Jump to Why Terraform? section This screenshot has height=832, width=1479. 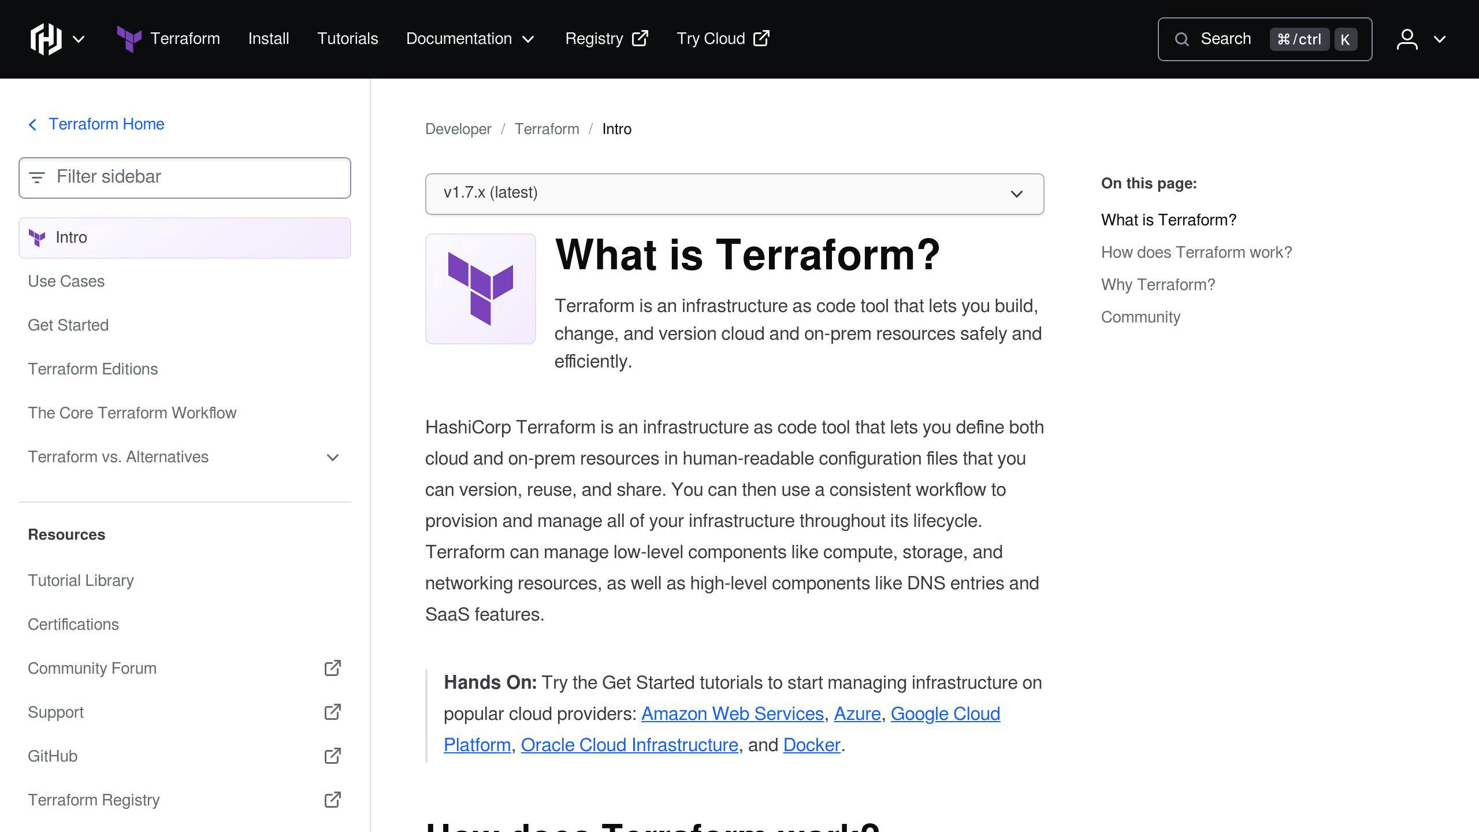(x=1158, y=285)
